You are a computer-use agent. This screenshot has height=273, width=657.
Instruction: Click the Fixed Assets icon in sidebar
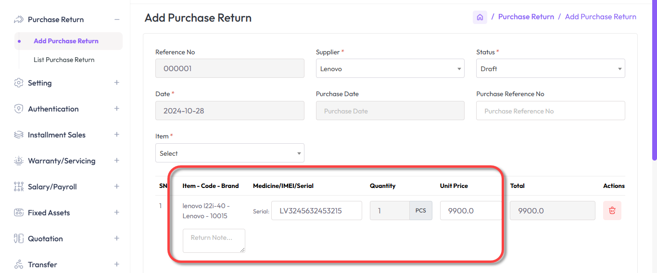19,212
